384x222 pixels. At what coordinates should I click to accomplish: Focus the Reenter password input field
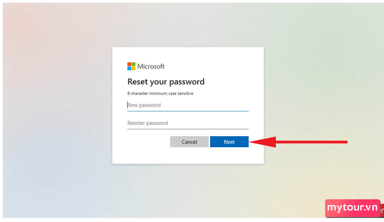(188, 123)
